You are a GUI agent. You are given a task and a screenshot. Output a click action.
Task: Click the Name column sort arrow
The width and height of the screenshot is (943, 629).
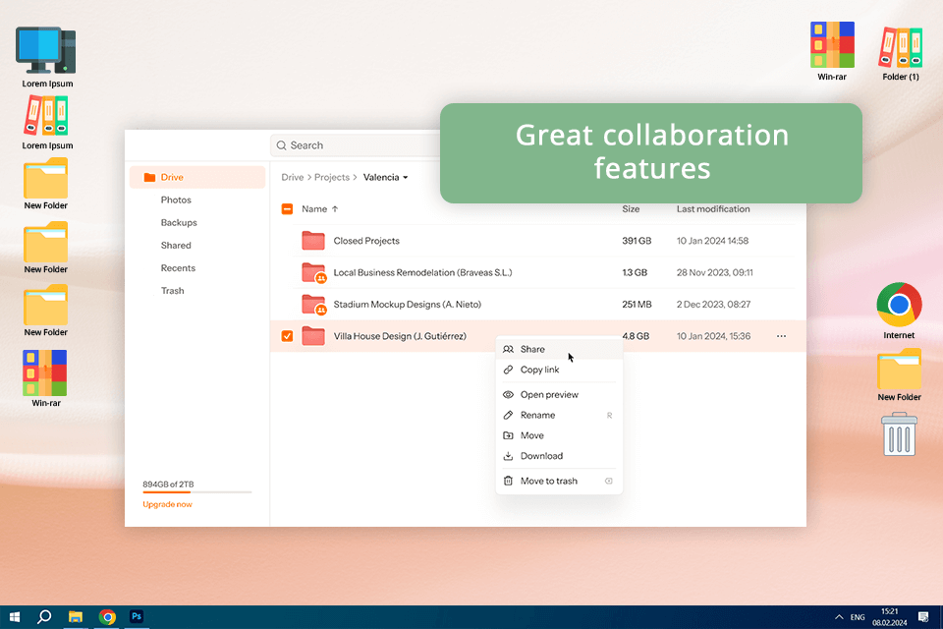click(335, 209)
